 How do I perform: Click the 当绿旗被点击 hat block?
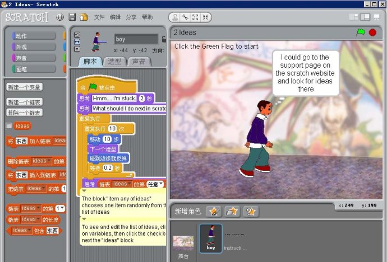pyautogui.click(x=107, y=86)
